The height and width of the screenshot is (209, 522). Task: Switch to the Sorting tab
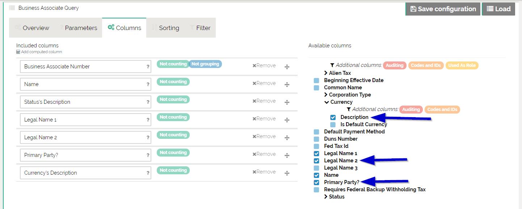tap(165, 28)
